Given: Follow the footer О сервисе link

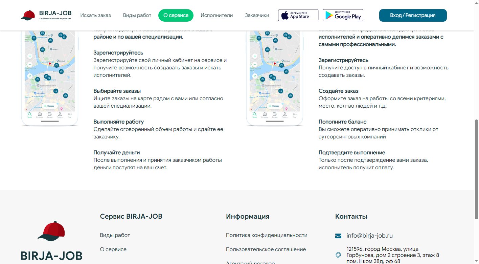Looking at the screenshot, I should [113, 249].
